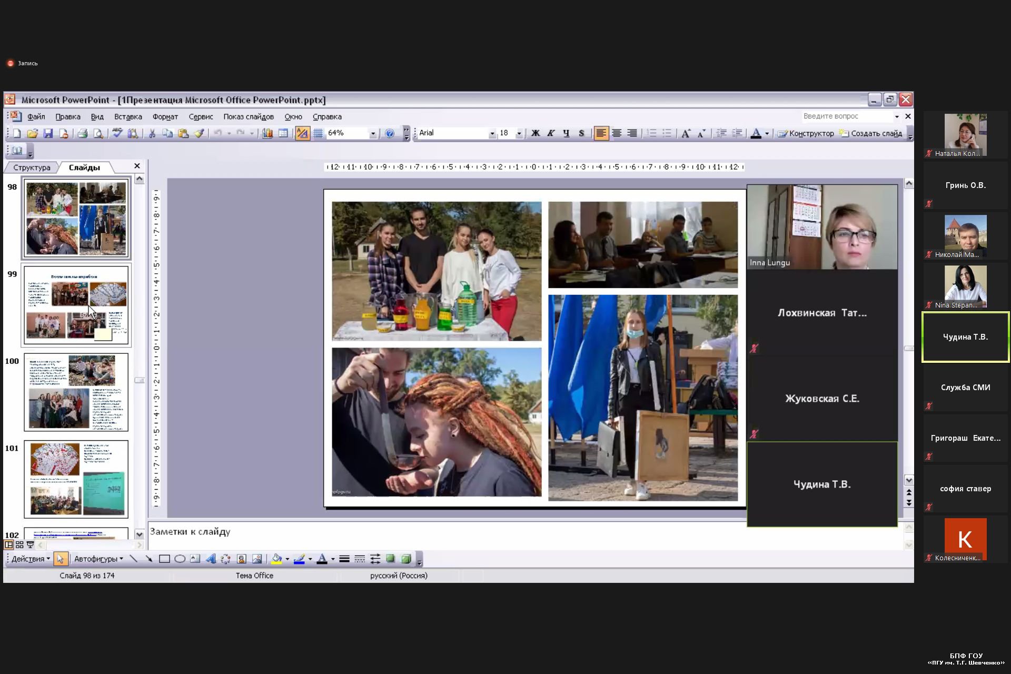The image size is (1011, 674).
Task: Select the Line drawing tool
Action: [134, 559]
